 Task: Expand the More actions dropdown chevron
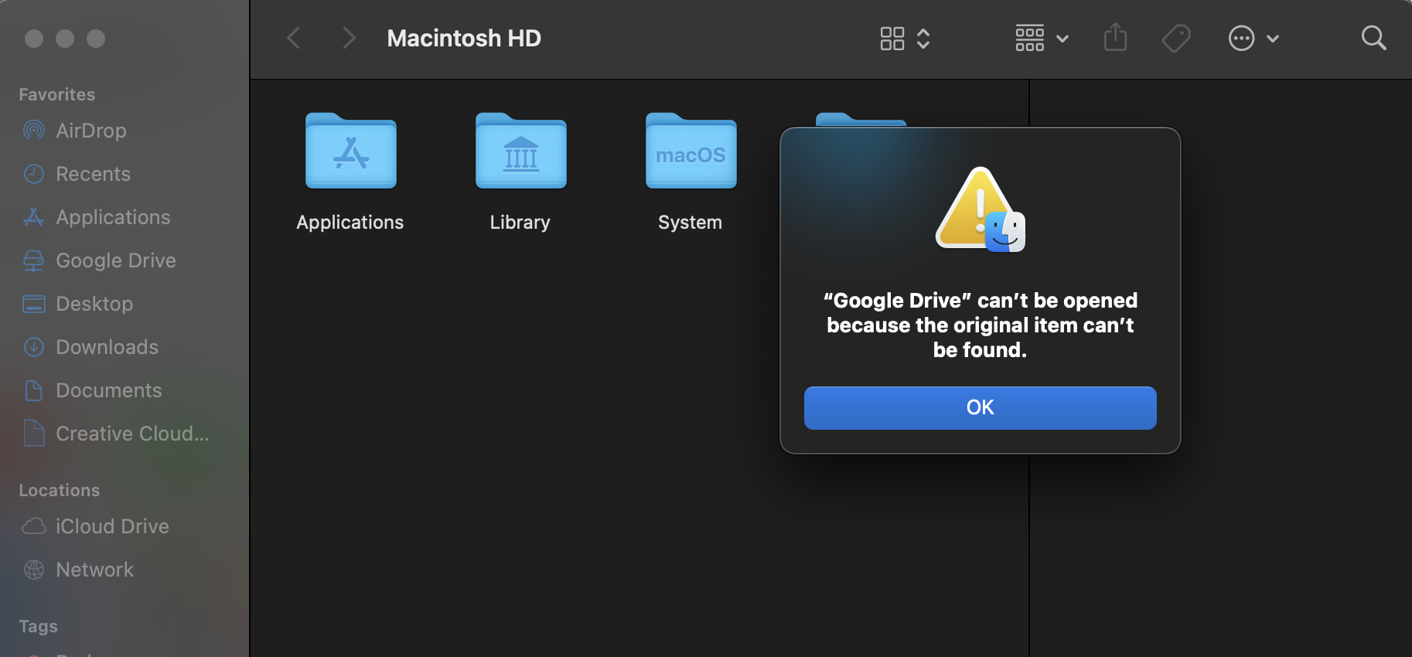(1273, 39)
